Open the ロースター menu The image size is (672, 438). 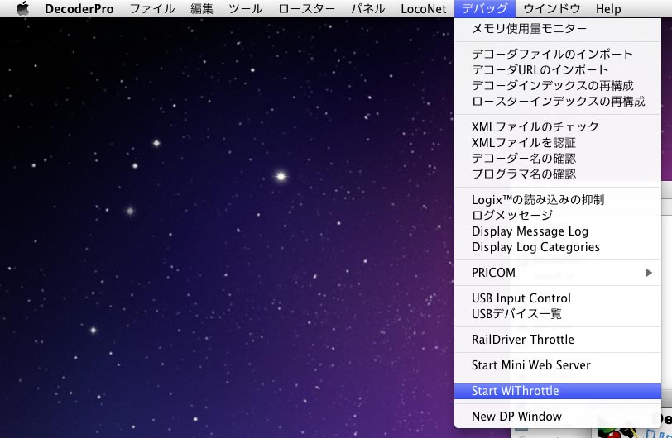(x=306, y=8)
